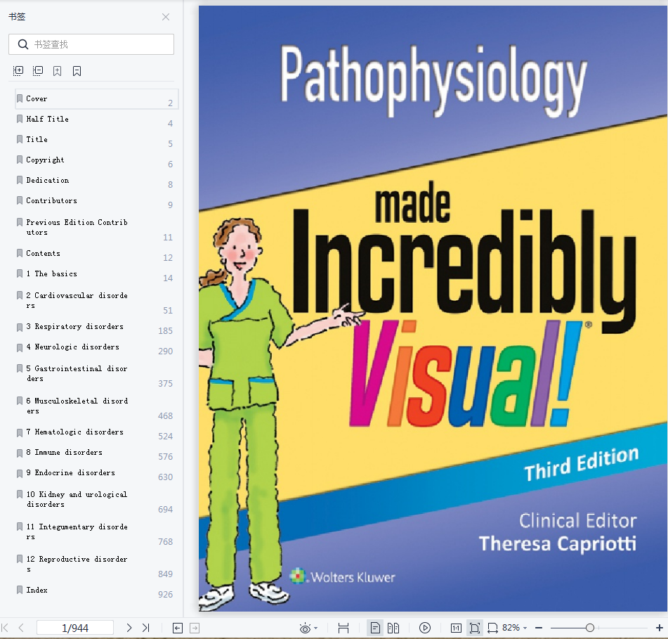
Task: Click the zoom out minus button
Action: 539,628
